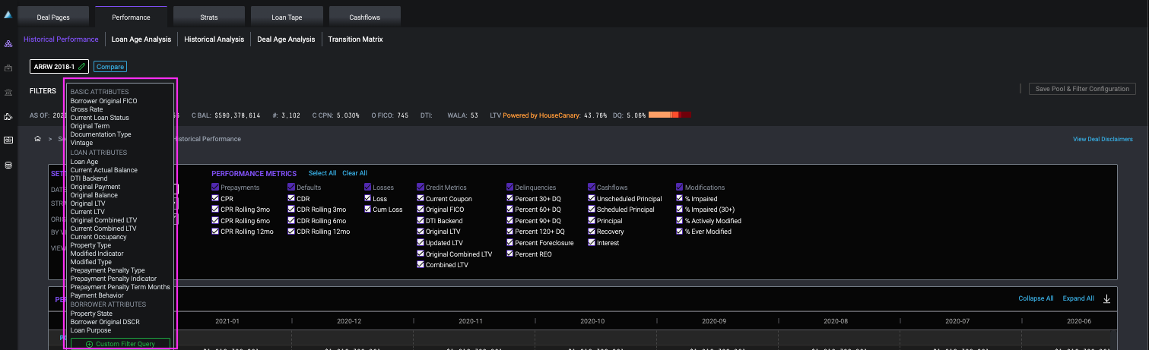Choose Borrower Original FICO filter
Viewport: 1149px width, 350px height.
pyautogui.click(x=104, y=101)
